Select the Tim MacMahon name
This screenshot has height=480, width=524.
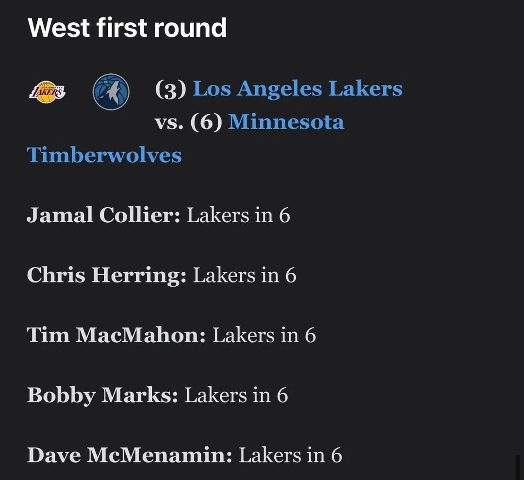tap(116, 335)
